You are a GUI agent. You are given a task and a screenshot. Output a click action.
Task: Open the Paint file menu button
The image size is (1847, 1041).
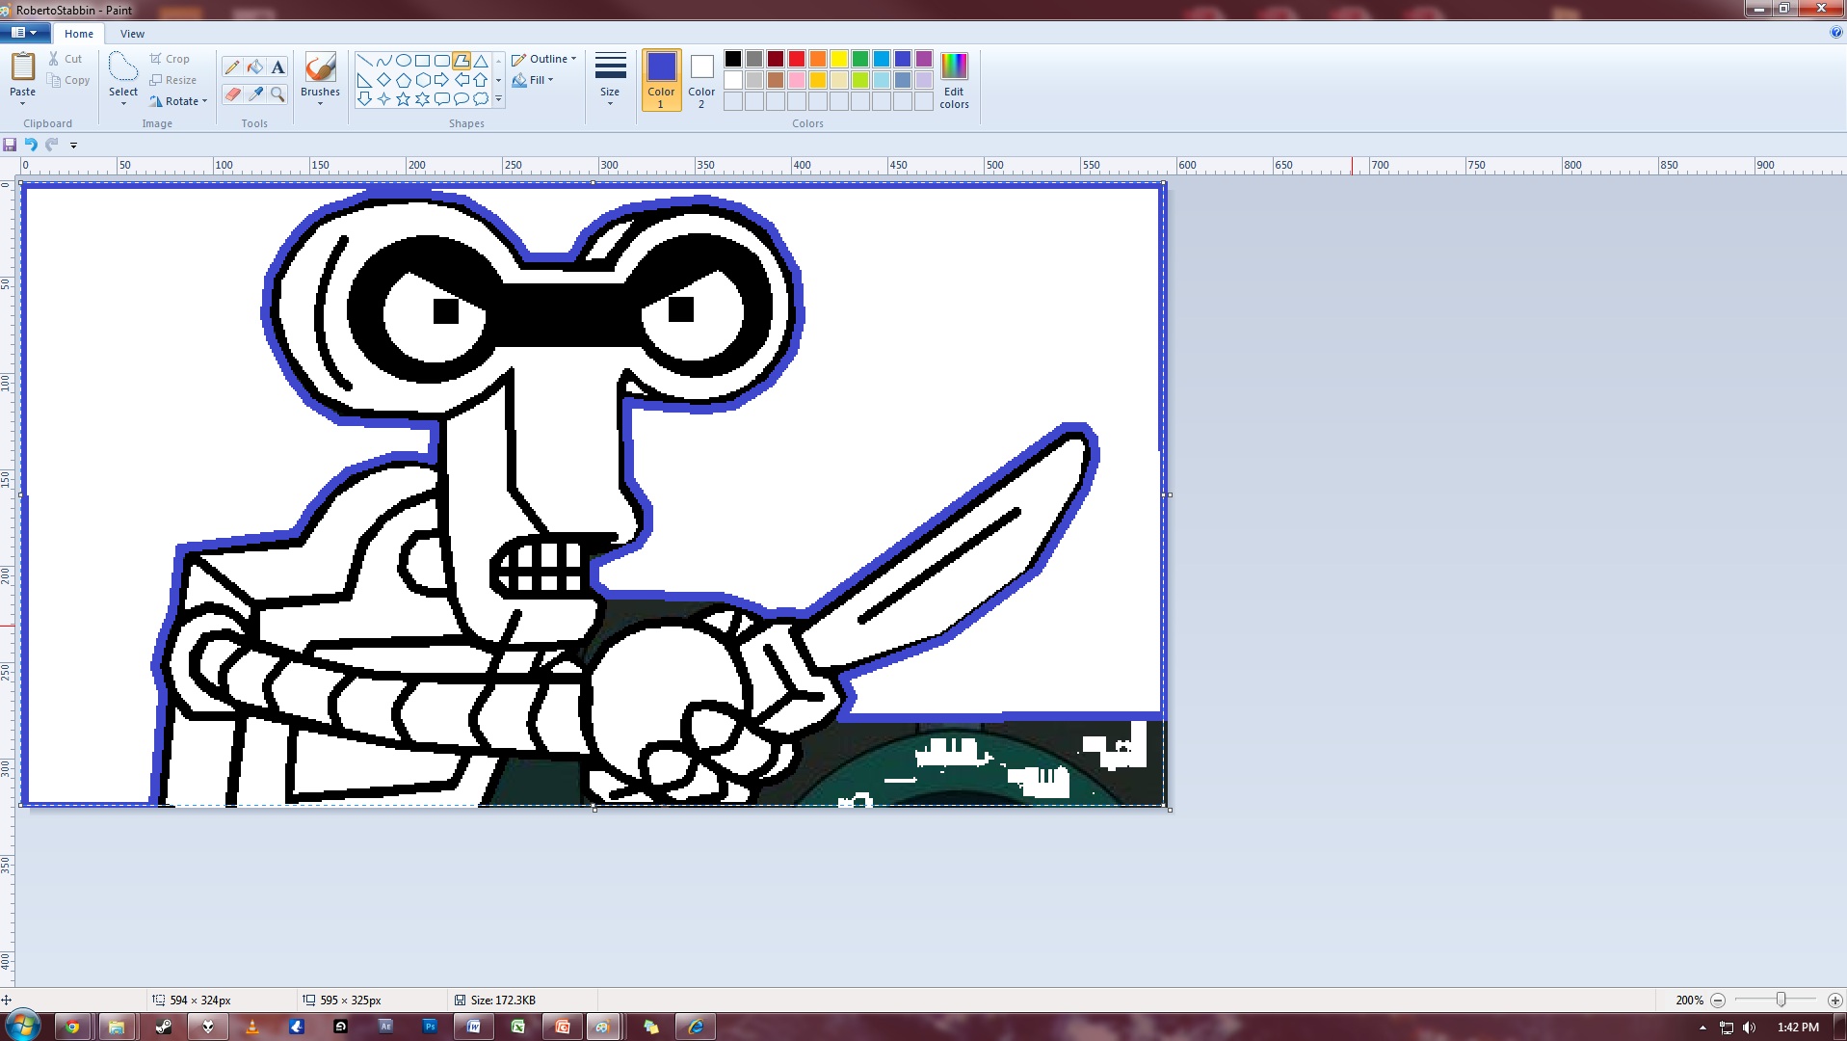[23, 33]
